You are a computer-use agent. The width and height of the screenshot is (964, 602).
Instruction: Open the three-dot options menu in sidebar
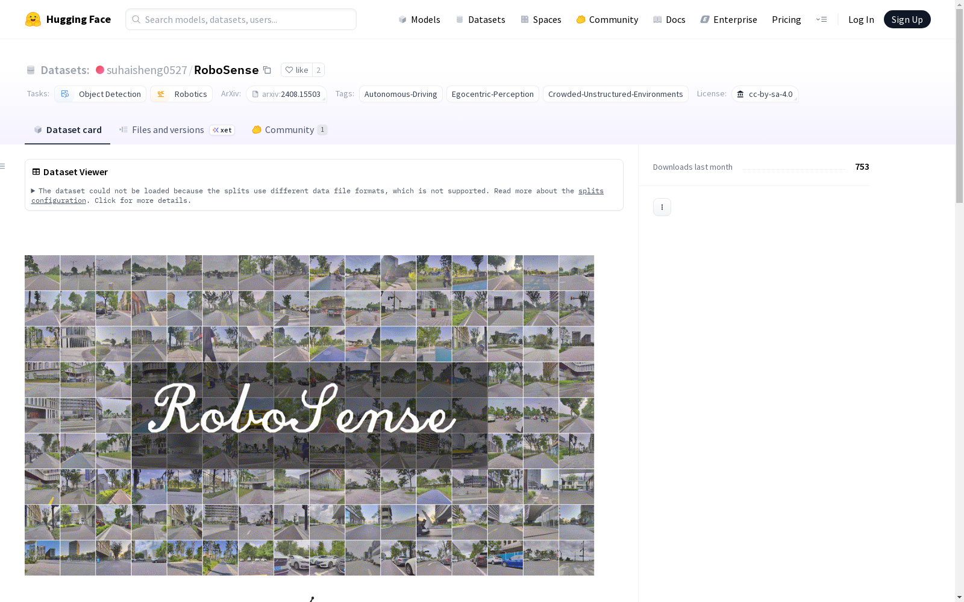click(662, 207)
